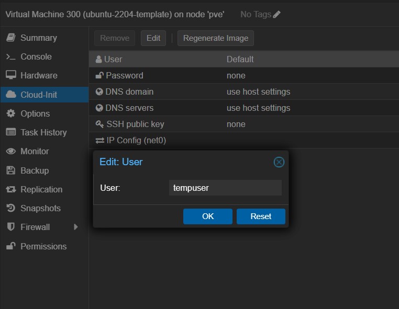399x309 pixels.
Task: Go to Replication in the sidebar
Action: [41, 189]
